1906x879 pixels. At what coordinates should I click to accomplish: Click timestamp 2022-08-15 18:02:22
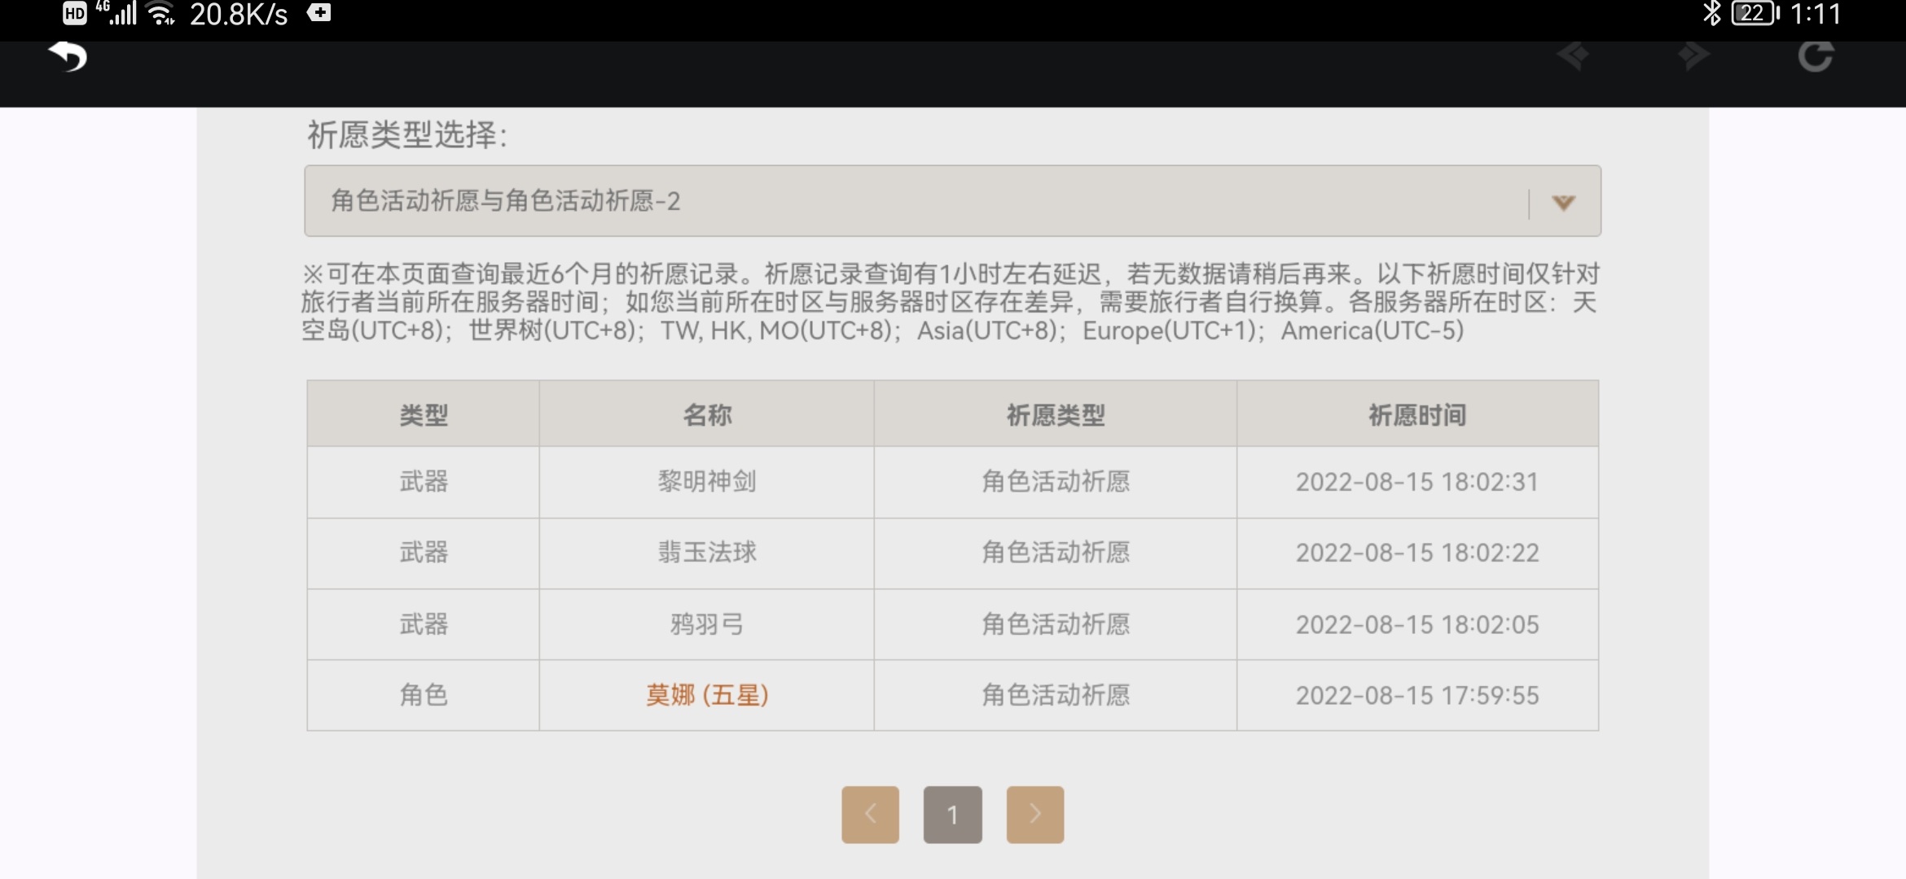pyautogui.click(x=1417, y=553)
